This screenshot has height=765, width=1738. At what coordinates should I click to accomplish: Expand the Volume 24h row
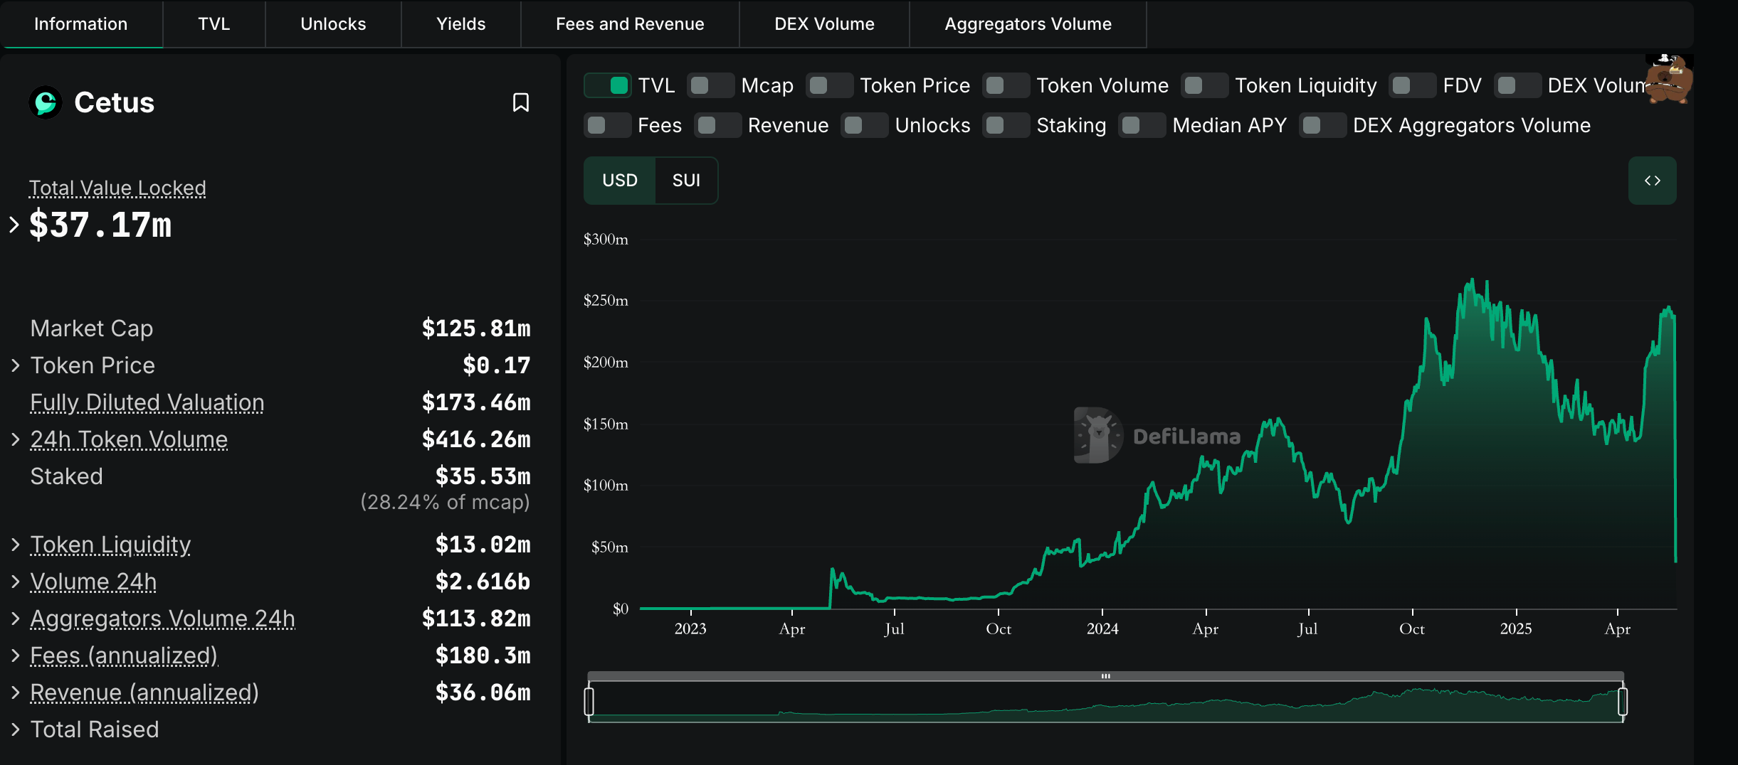[x=16, y=582]
